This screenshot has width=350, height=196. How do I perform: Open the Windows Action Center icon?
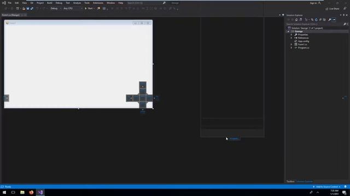click(344, 192)
